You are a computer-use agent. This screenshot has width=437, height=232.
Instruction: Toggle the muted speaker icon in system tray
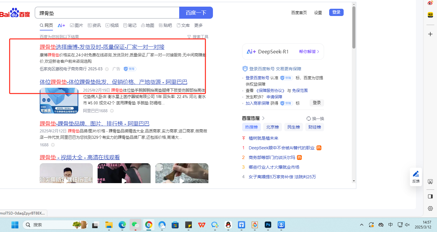pos(407,225)
